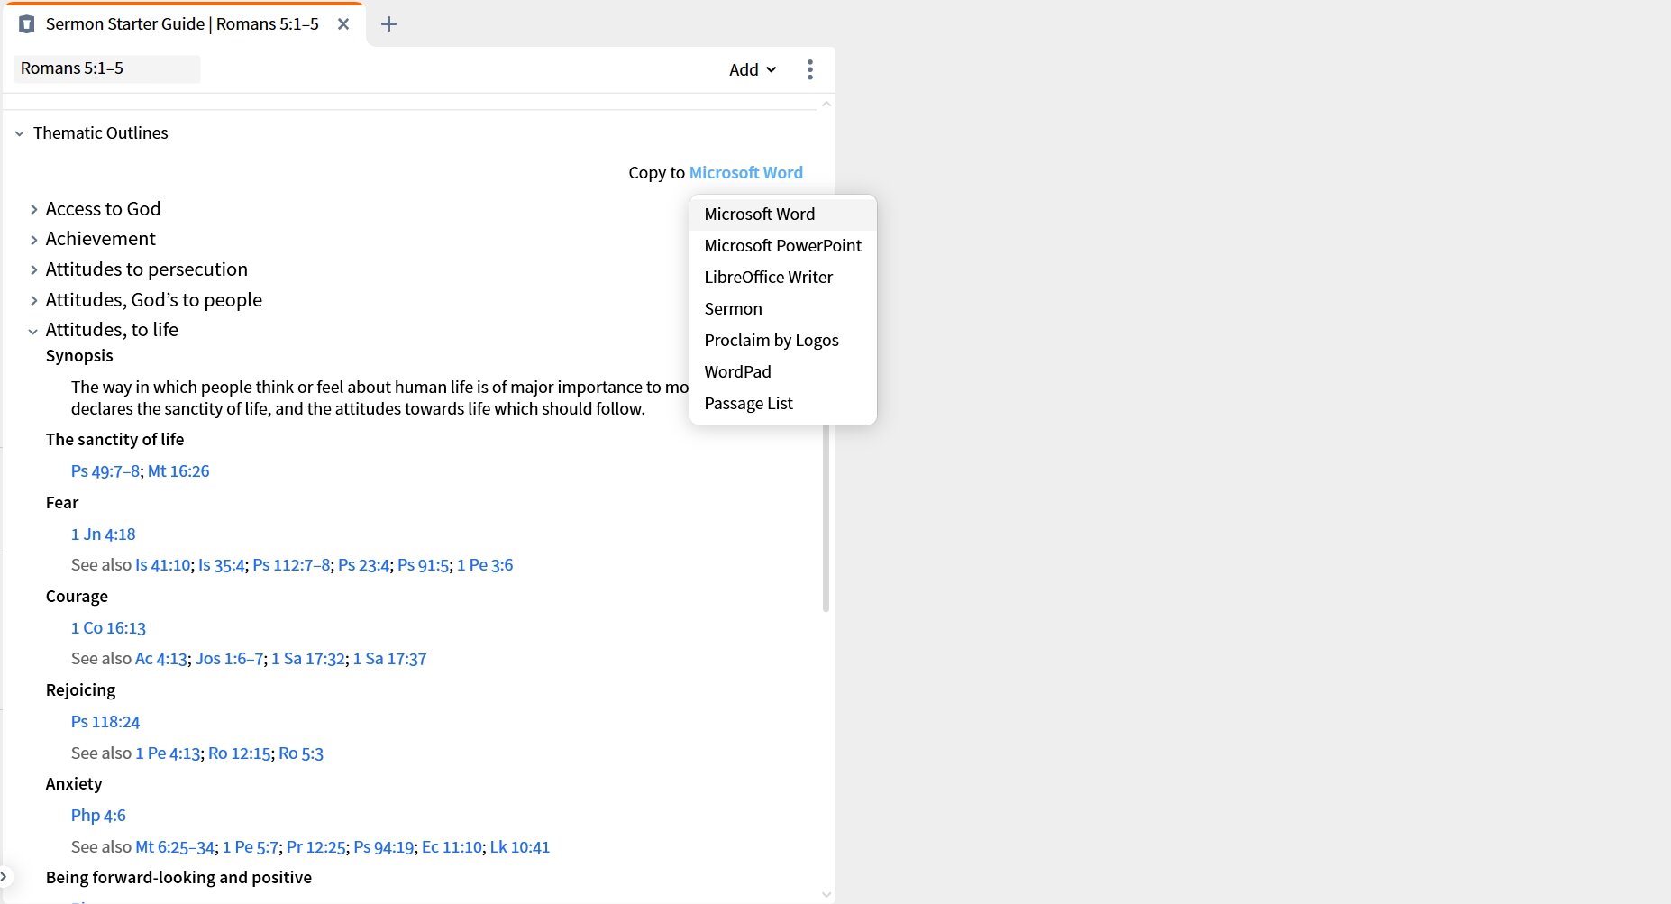Image resolution: width=1671 pixels, height=904 pixels.
Task: Close the Sermon Starter Guide tab
Action: 343,24
